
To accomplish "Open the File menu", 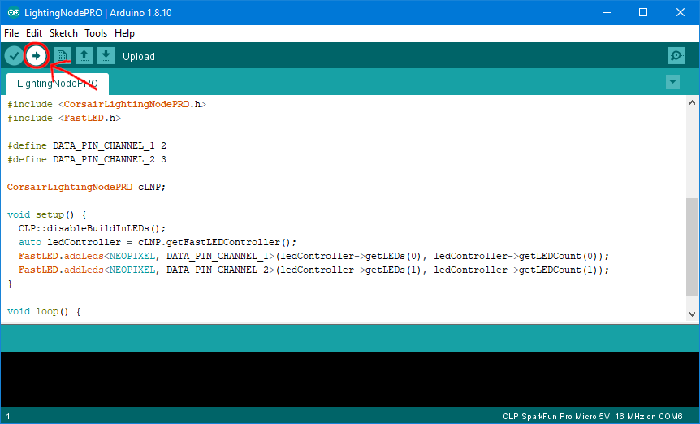I will [11, 33].
